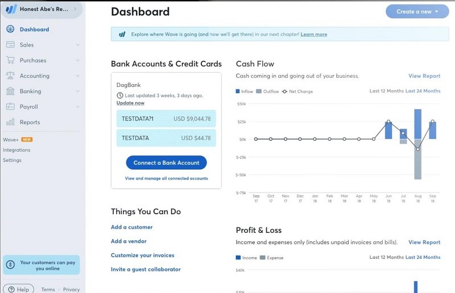Viewport: 455px width, 293px height.
Task: Open the Help button
Action: click(19, 289)
